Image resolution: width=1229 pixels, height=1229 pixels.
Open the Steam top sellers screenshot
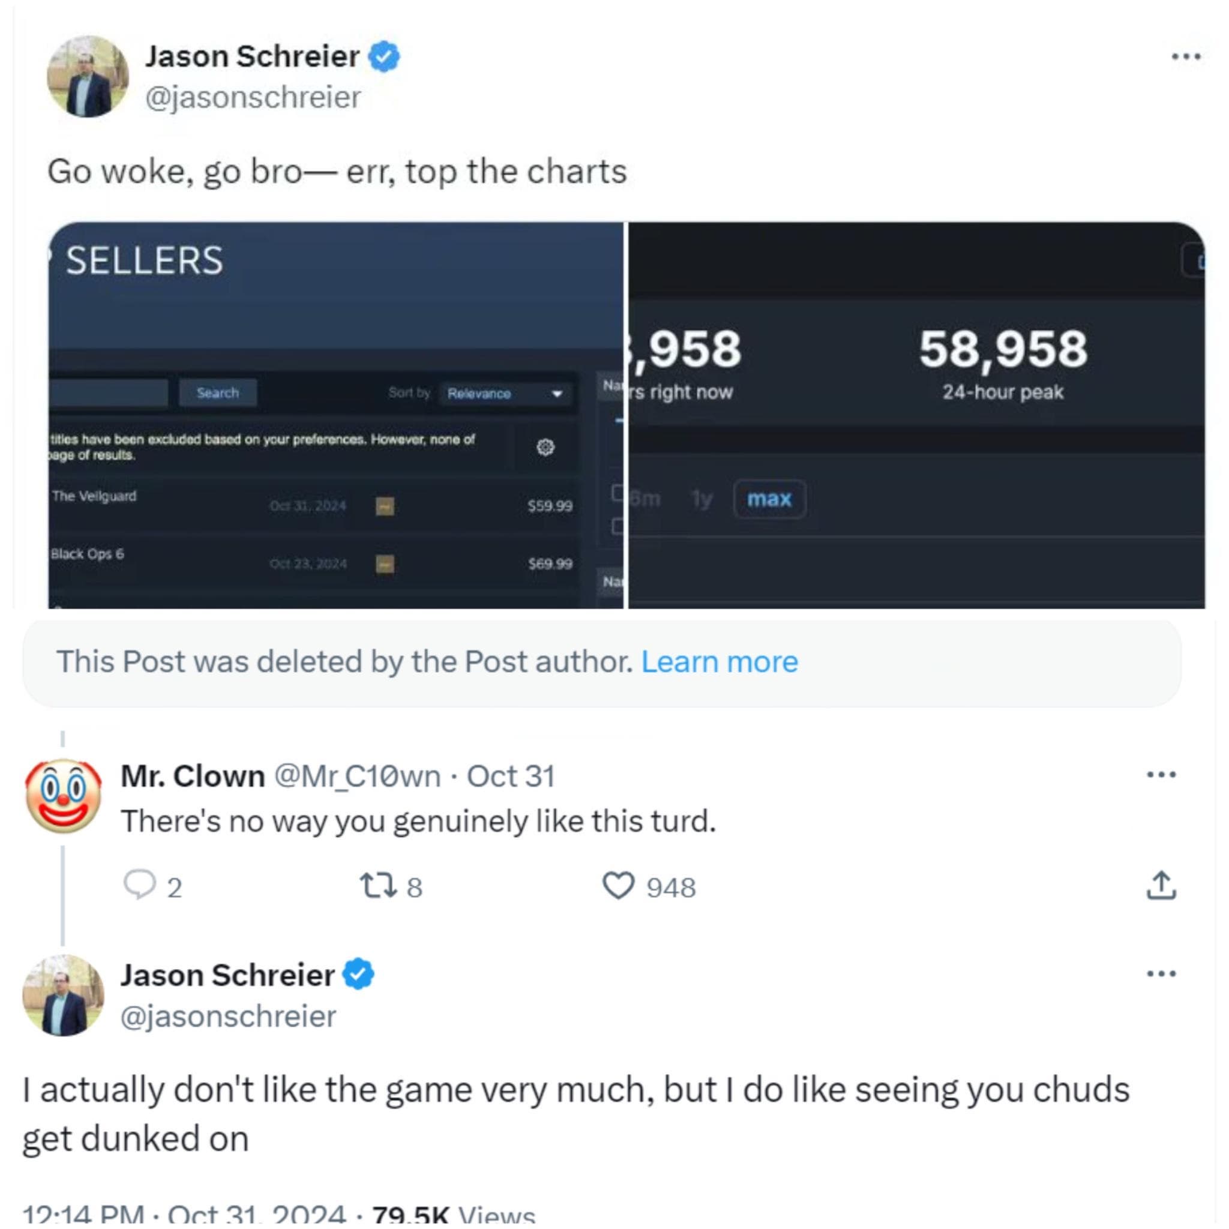point(336,415)
